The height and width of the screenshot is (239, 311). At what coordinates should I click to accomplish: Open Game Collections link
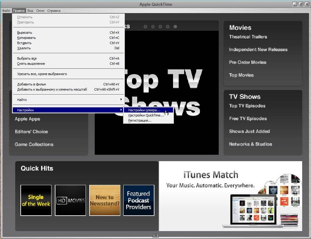(34, 144)
